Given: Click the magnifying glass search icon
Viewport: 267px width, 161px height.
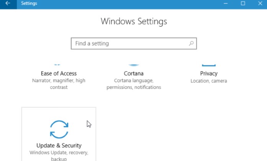Looking at the screenshot, I should tap(191, 44).
